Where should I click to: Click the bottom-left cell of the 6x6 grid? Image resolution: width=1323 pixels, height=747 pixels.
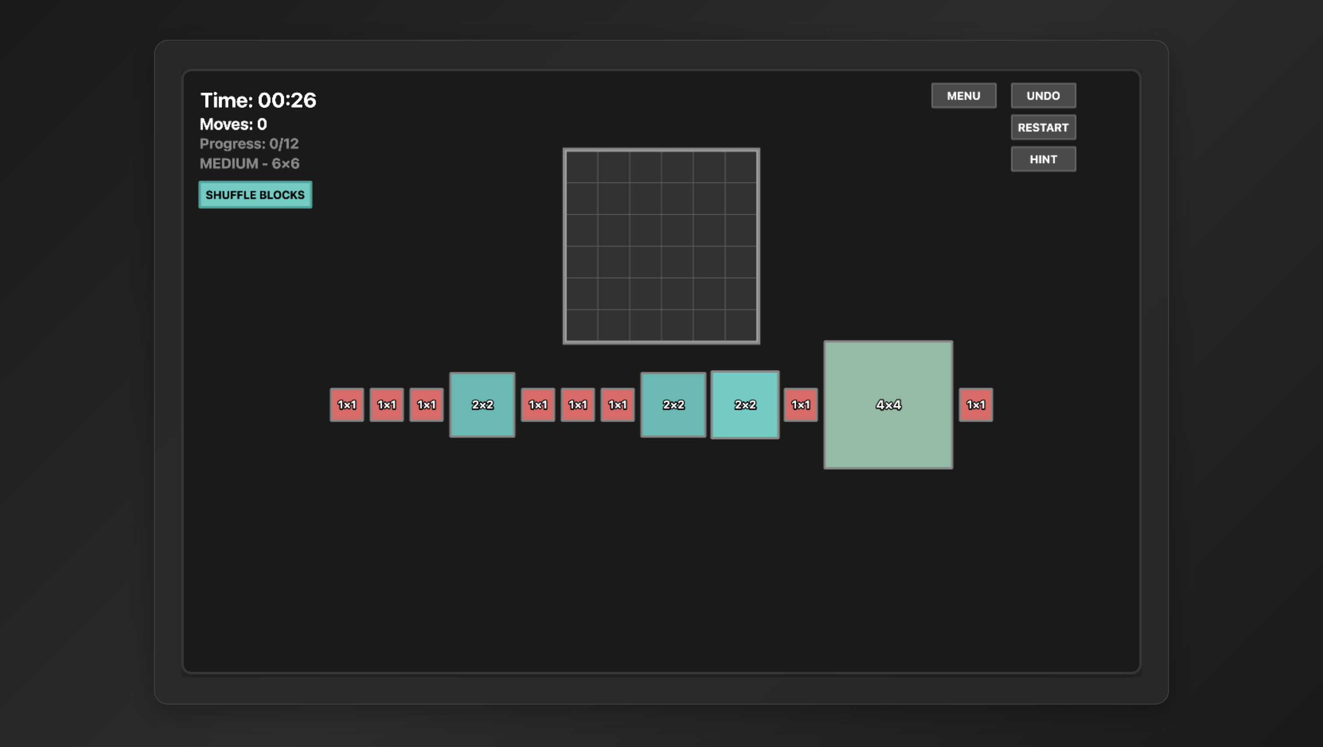(x=582, y=325)
